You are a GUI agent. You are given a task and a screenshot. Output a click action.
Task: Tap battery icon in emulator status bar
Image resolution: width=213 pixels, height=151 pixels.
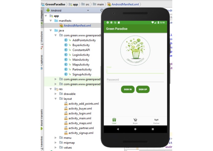158,23
